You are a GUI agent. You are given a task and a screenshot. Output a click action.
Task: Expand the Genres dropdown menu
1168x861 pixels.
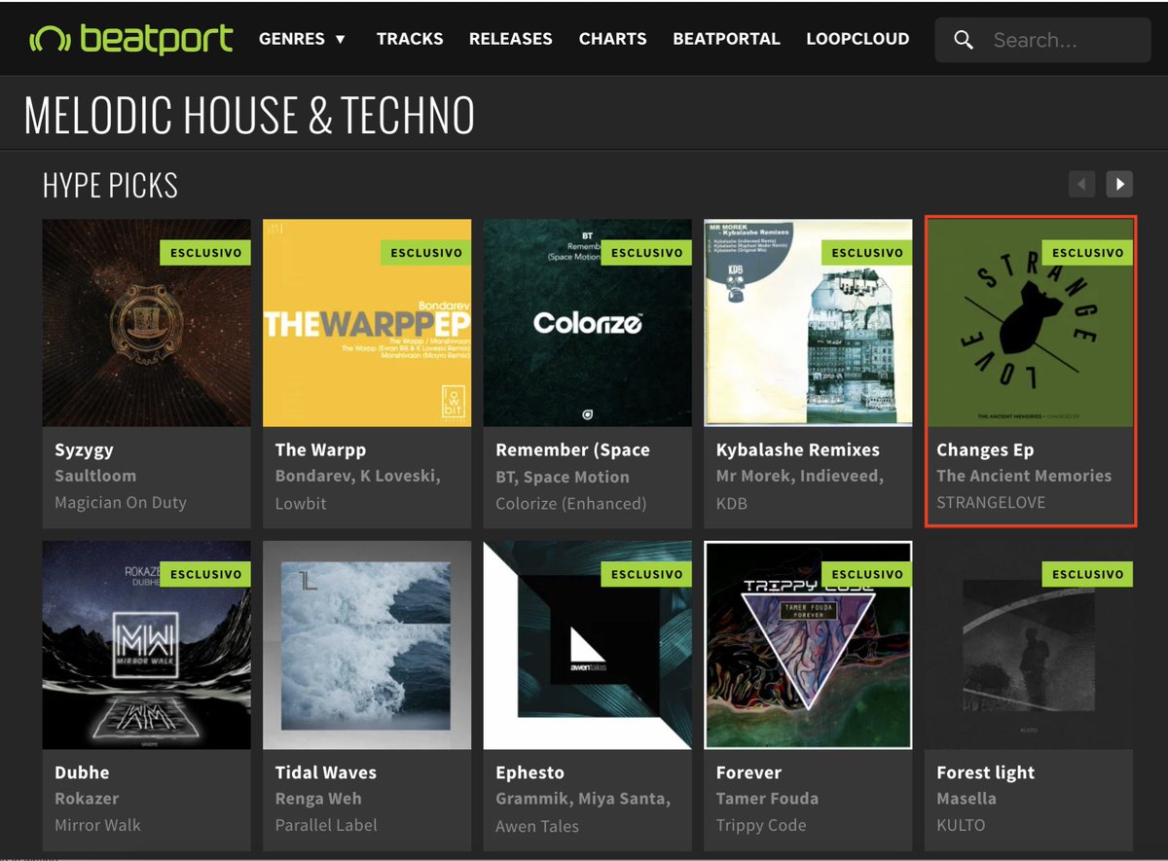(303, 39)
